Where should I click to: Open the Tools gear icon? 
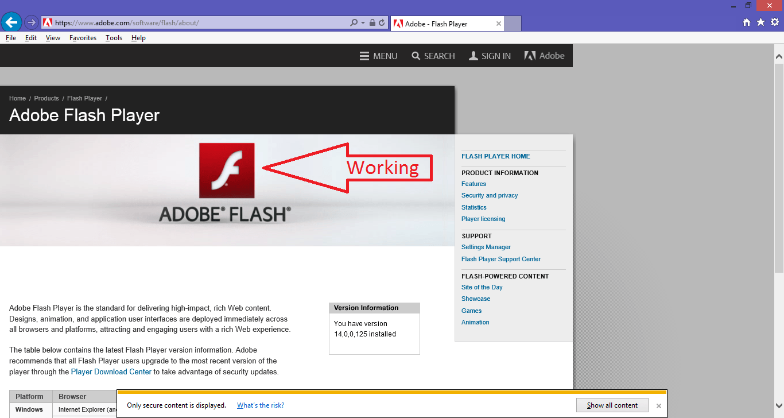pyautogui.click(x=774, y=22)
